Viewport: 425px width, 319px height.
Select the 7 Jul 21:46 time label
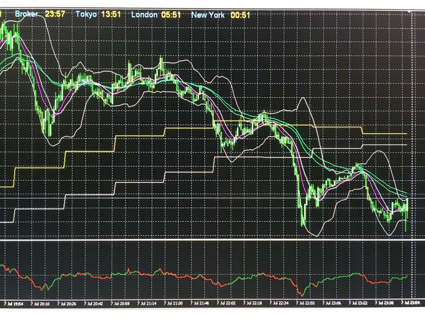tap(200, 303)
